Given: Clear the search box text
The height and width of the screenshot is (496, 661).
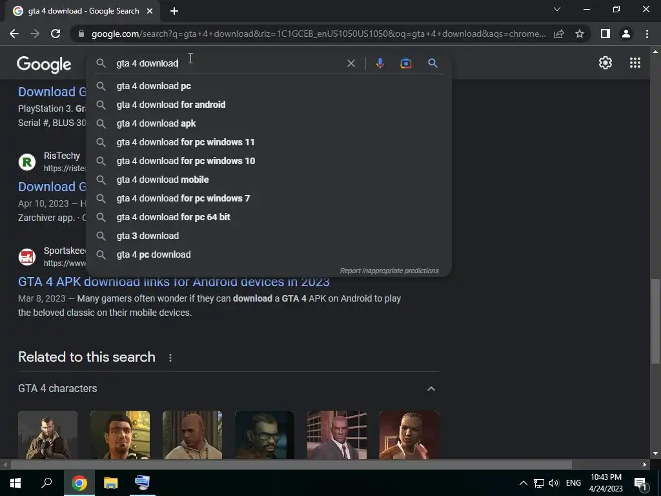Looking at the screenshot, I should [x=351, y=63].
